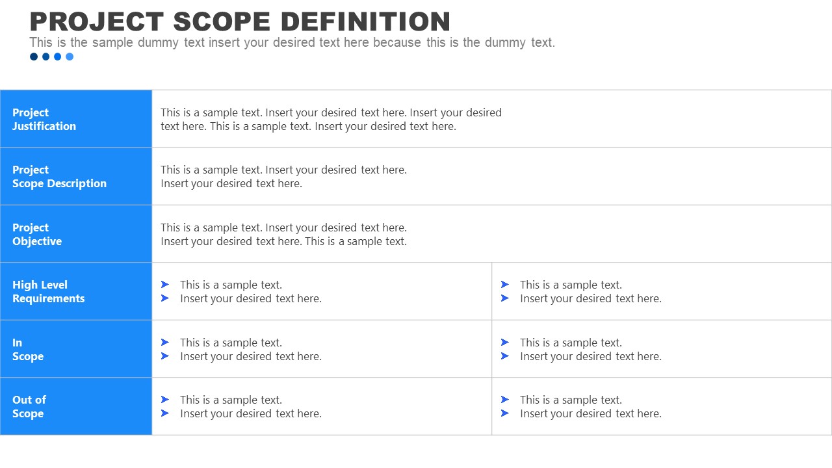Click the second arrow bullet in Out of Scope right cell

click(505, 413)
